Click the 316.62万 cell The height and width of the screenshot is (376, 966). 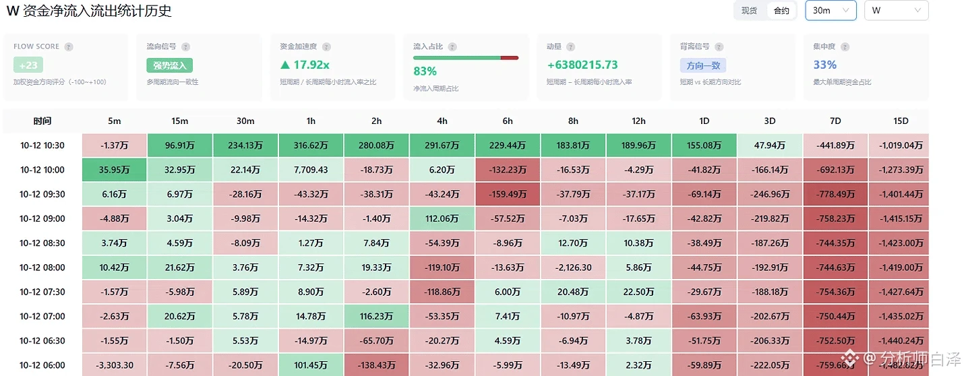point(311,146)
